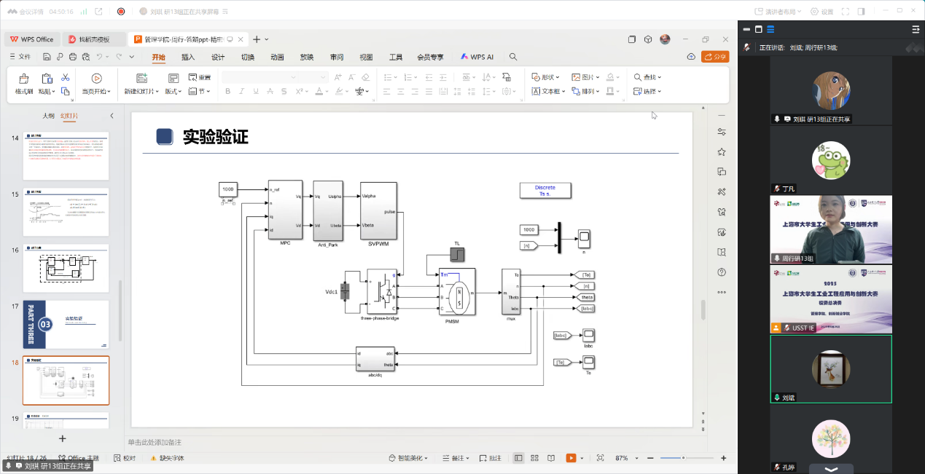Open the Insert (插入) ribbon tab
The height and width of the screenshot is (474, 925).
(x=188, y=57)
